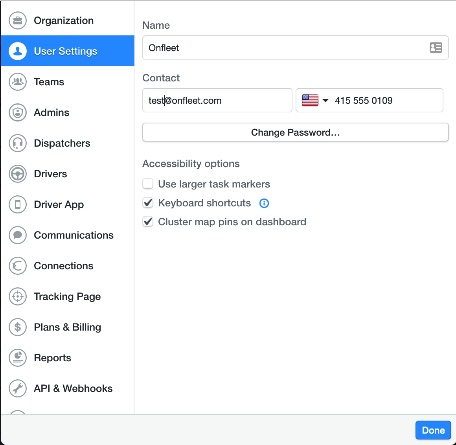Click the Keyboard shortcuts label text
This screenshot has height=445, width=456.
[x=204, y=203]
